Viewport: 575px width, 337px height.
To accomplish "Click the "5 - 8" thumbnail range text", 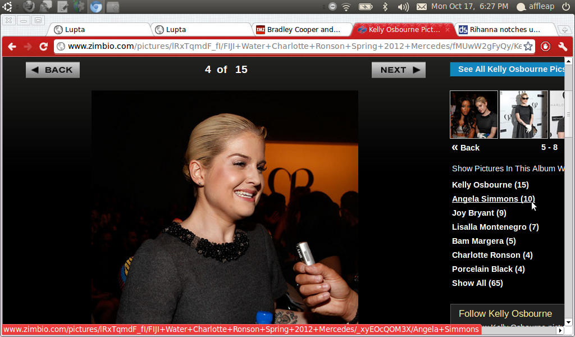I will 549,147.
